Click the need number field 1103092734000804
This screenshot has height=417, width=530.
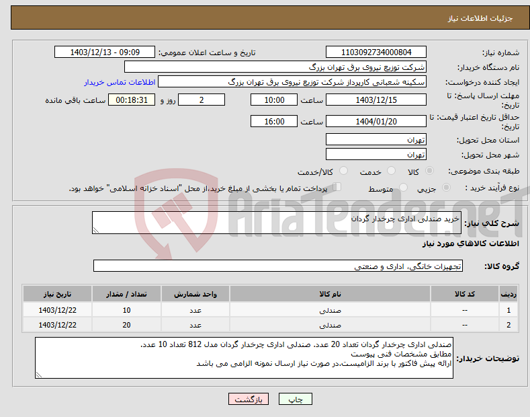coord(376,52)
